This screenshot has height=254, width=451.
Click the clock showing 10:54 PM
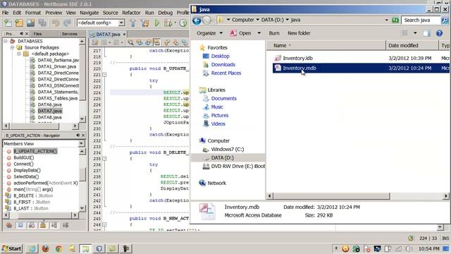click(x=428, y=248)
